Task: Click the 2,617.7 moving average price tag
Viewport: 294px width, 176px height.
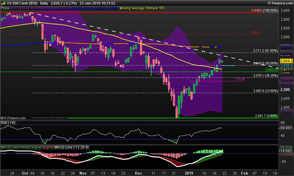Action: coord(286,70)
